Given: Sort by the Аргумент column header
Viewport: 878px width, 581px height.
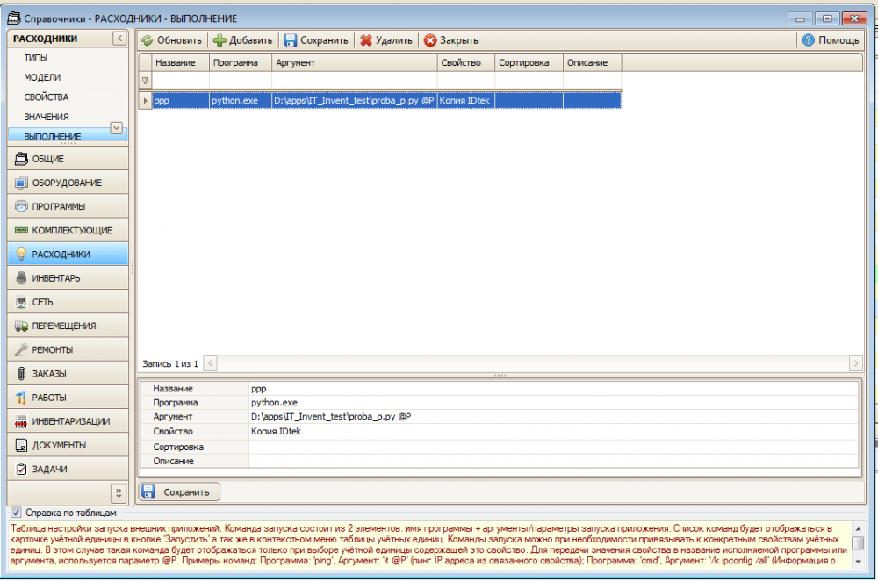Looking at the screenshot, I should point(354,62).
